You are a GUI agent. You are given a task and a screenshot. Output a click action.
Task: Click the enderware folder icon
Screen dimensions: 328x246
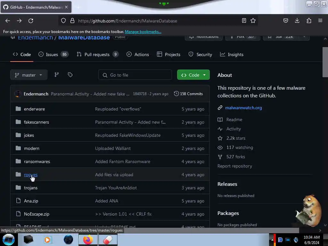(x=18, y=109)
